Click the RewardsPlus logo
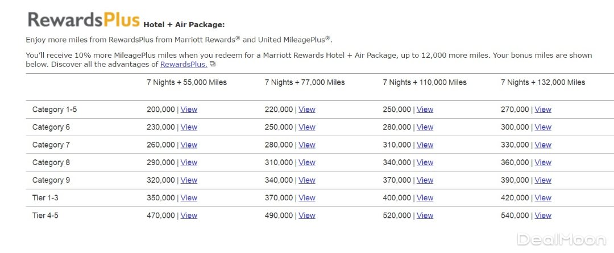 click(x=84, y=20)
